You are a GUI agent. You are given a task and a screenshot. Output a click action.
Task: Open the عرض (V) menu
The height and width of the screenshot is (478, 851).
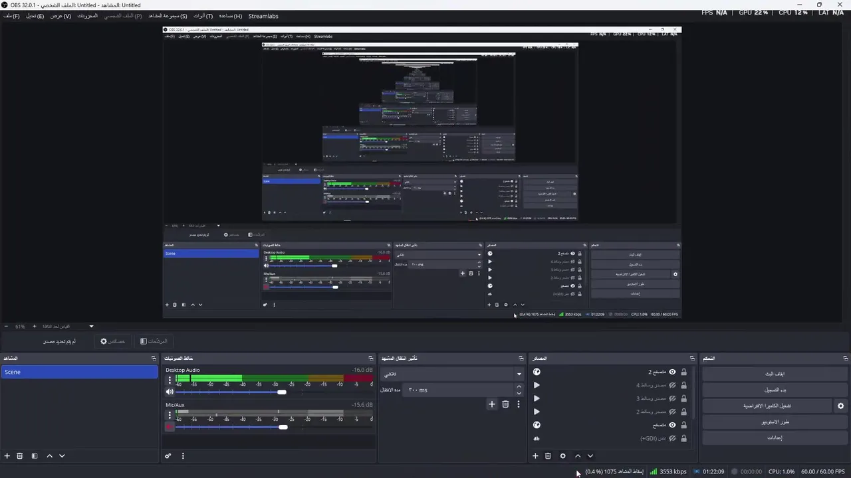click(61, 16)
